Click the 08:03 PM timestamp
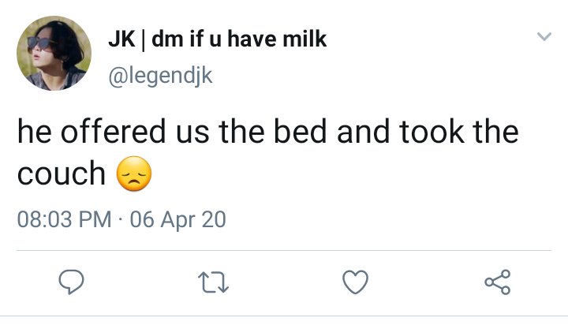This screenshot has height=325, width=568. (x=64, y=219)
